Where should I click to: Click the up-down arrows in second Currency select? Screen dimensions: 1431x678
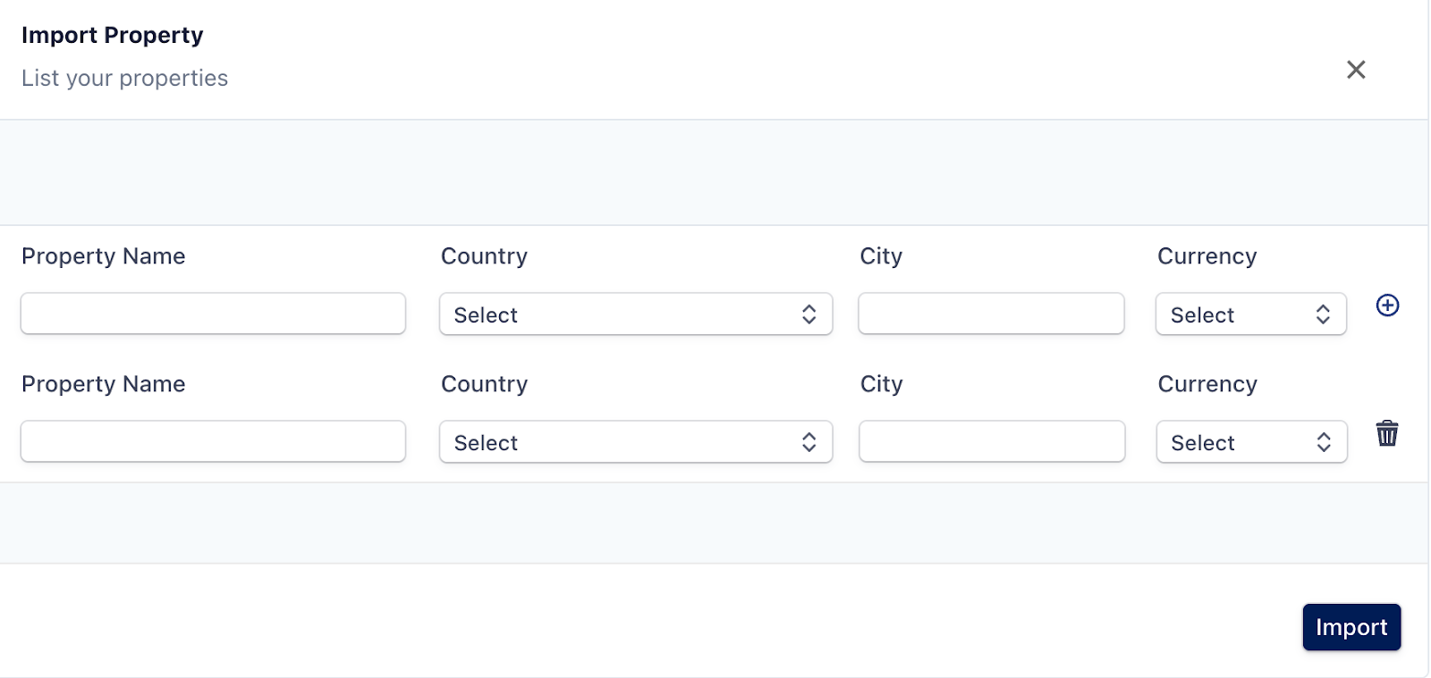click(1323, 442)
